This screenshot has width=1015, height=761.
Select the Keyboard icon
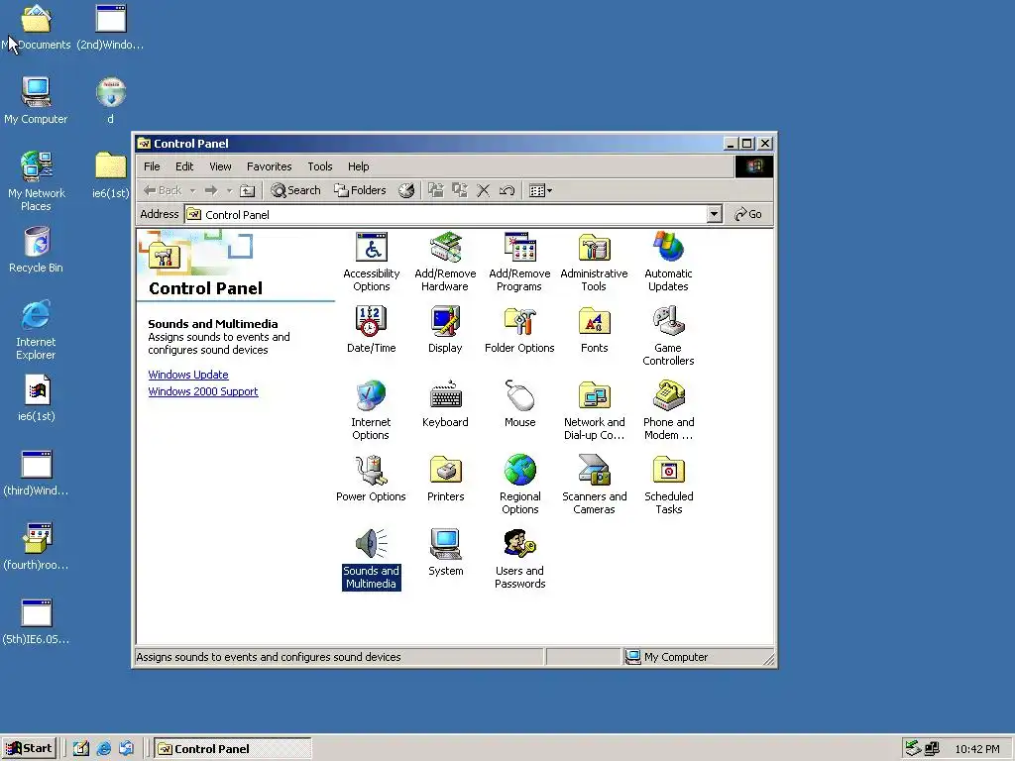(445, 404)
